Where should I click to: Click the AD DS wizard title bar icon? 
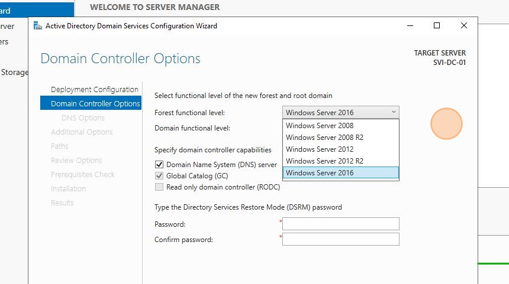coord(38,26)
